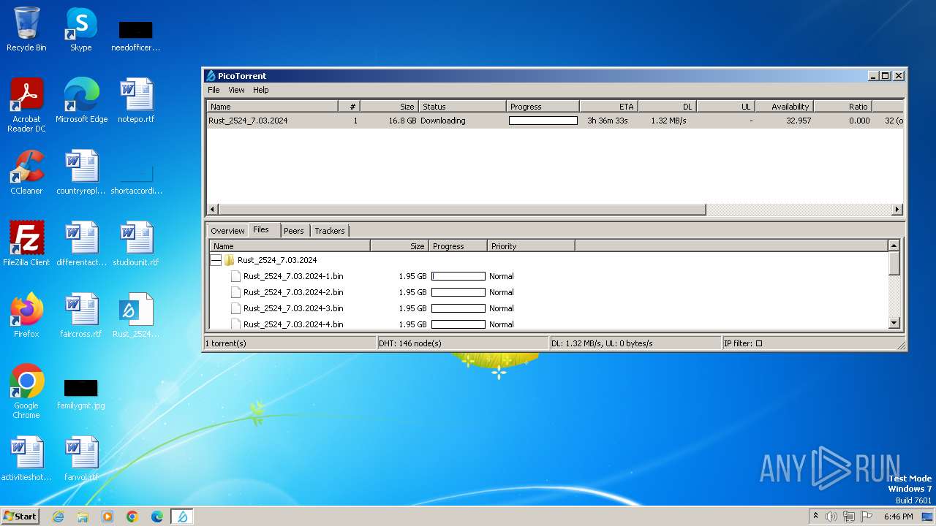Open Internet Explorer from the taskbar
Image resolution: width=936 pixels, height=526 pixels.
[x=58, y=517]
